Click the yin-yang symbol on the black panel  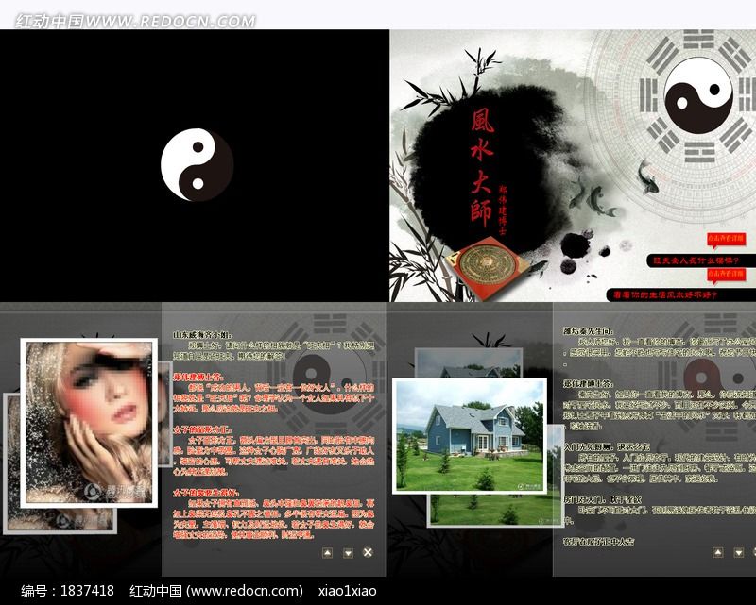tap(197, 165)
